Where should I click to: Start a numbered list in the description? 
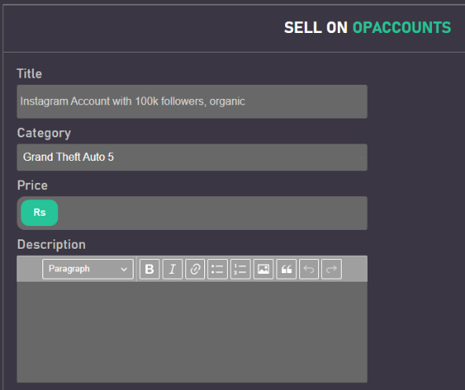tap(240, 269)
